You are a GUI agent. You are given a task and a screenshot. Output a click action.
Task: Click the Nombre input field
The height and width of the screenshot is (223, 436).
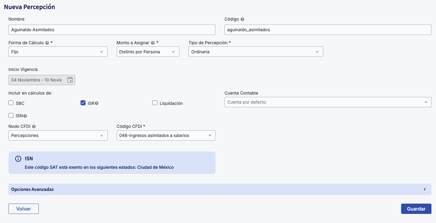pyautogui.click(x=112, y=30)
